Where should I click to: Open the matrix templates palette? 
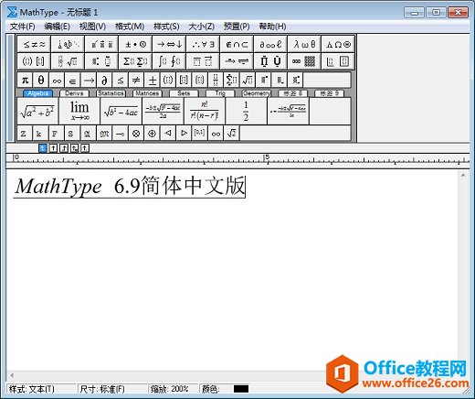(x=304, y=61)
